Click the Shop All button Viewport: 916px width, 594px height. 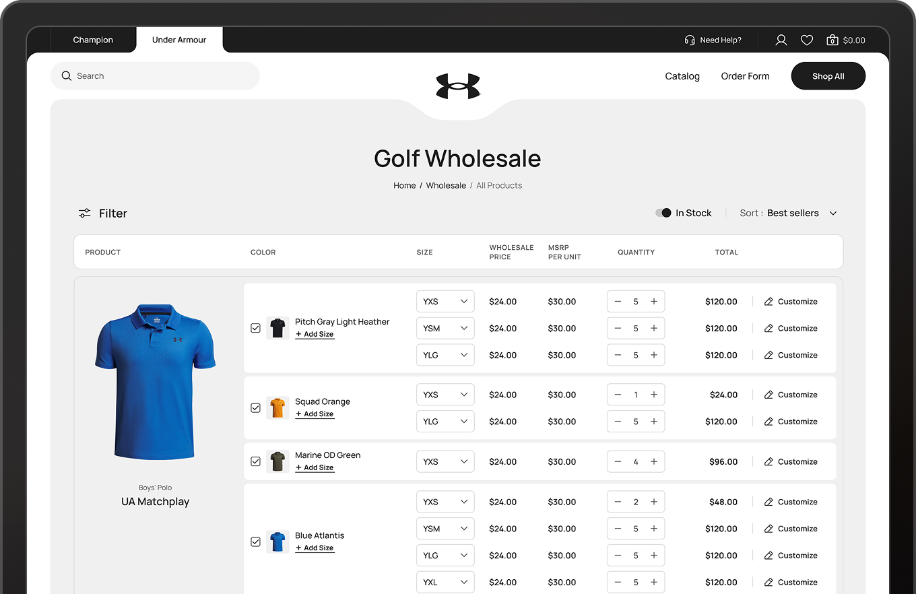(x=828, y=76)
